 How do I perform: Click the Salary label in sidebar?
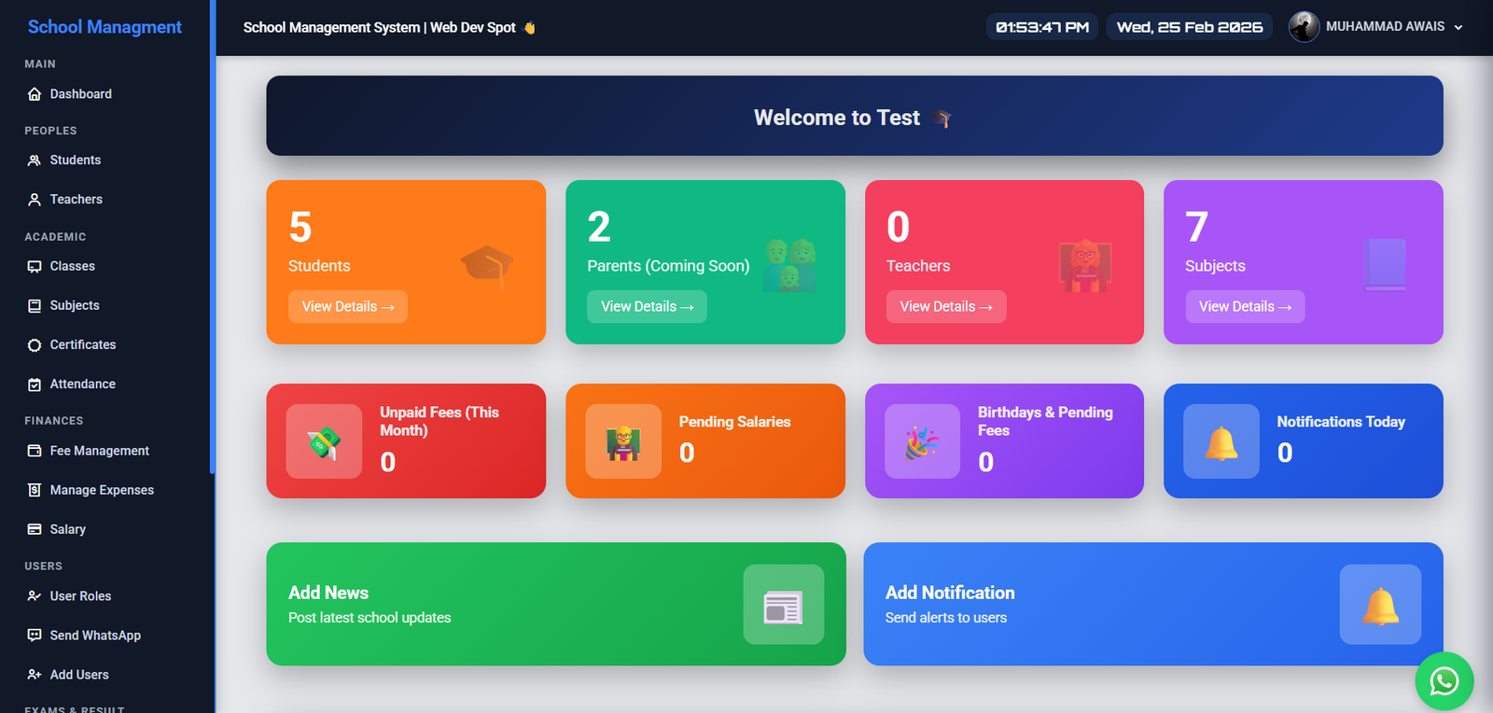(68, 529)
